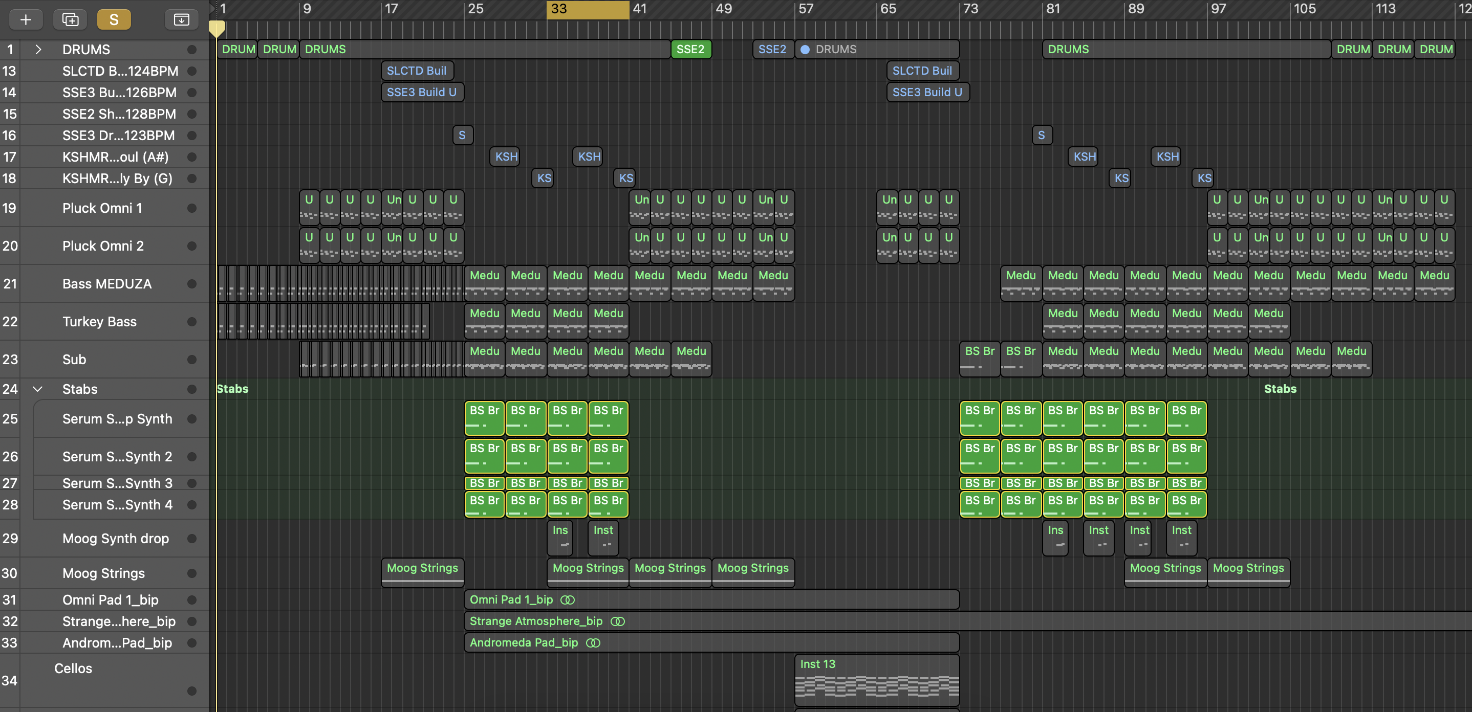Select the Strange Atmosphere_bip region

pyautogui.click(x=968, y=622)
